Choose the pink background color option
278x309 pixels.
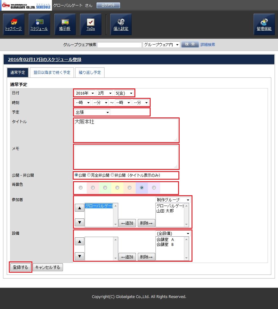pyautogui.click(x=93, y=188)
